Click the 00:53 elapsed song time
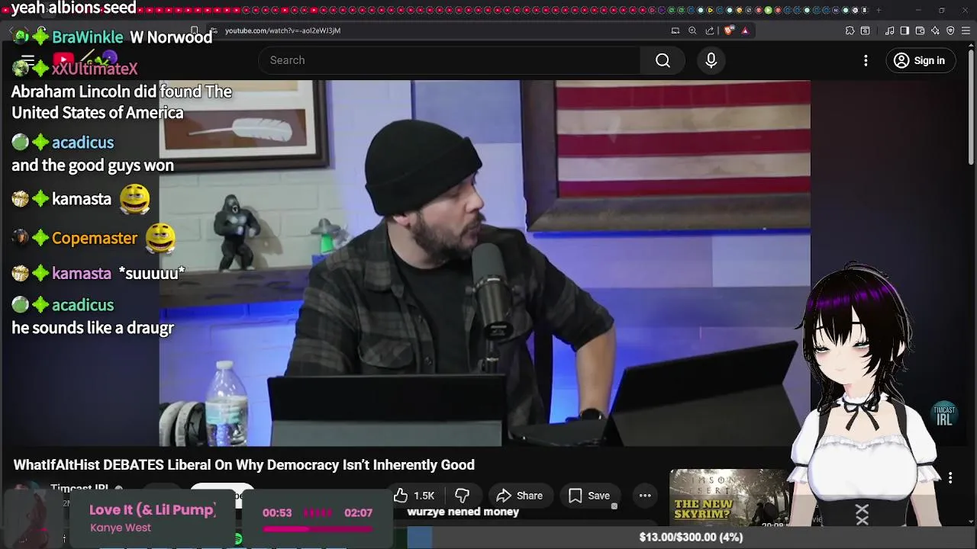The image size is (977, 549). (277, 512)
